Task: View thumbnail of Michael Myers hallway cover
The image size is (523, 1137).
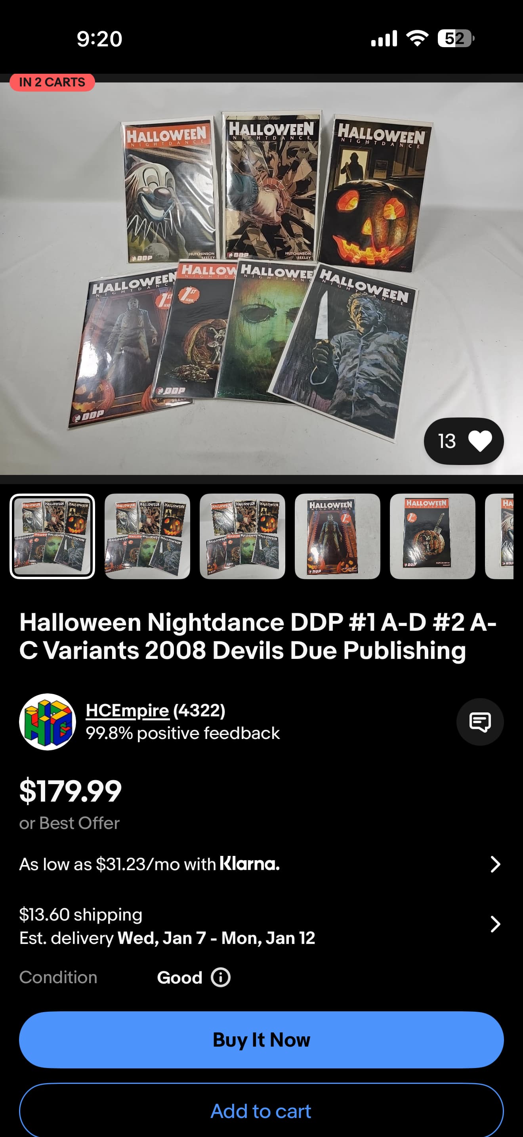Action: coord(337,536)
